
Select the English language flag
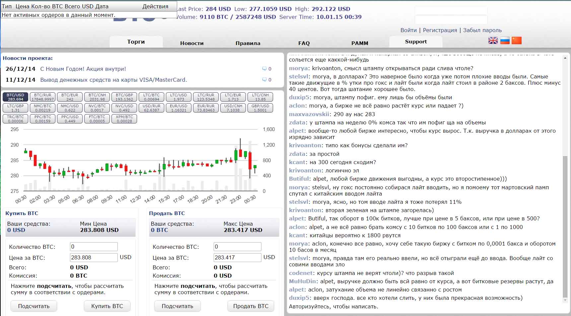tap(493, 40)
